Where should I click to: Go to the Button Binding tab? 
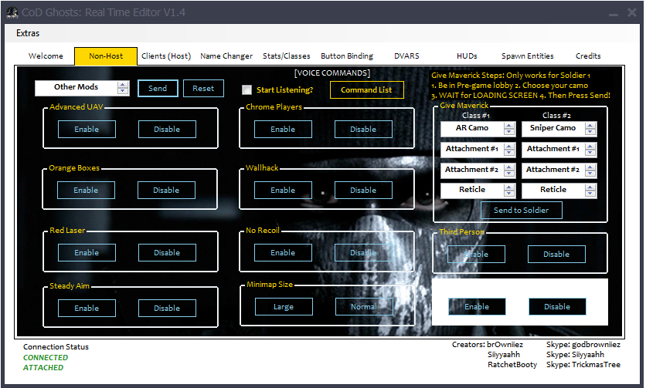347,56
